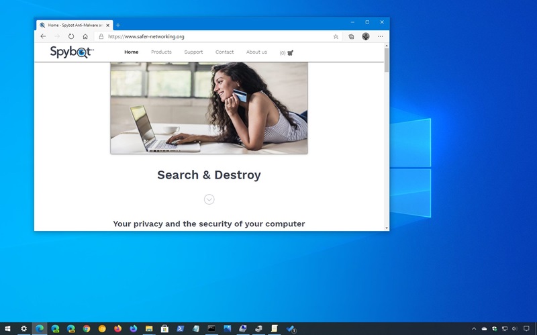Viewport: 537px width, 335px height.
Task: Click the browser refresh button
Action: tap(71, 36)
